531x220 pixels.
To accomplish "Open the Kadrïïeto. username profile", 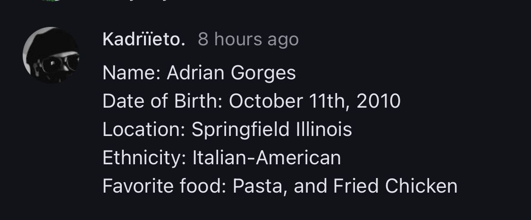I will (144, 39).
